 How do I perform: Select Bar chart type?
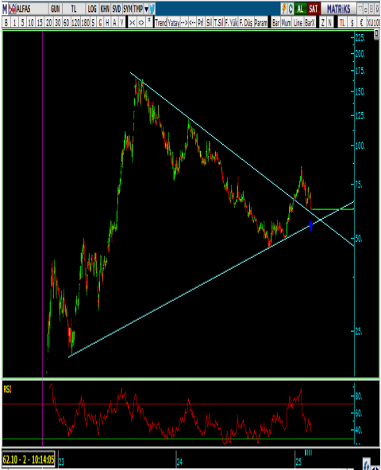point(275,22)
